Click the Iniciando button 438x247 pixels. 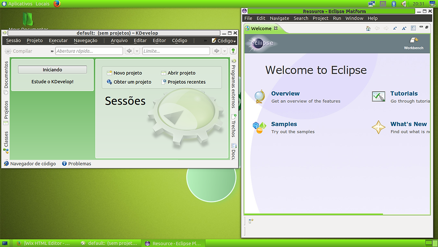tap(52, 70)
